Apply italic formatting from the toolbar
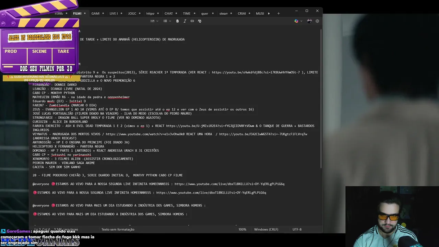This screenshot has width=439, height=247. click(x=185, y=21)
